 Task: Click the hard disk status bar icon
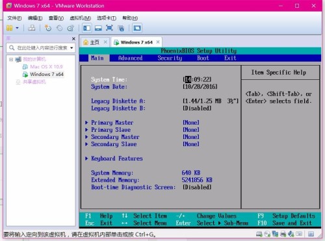pos(259,234)
